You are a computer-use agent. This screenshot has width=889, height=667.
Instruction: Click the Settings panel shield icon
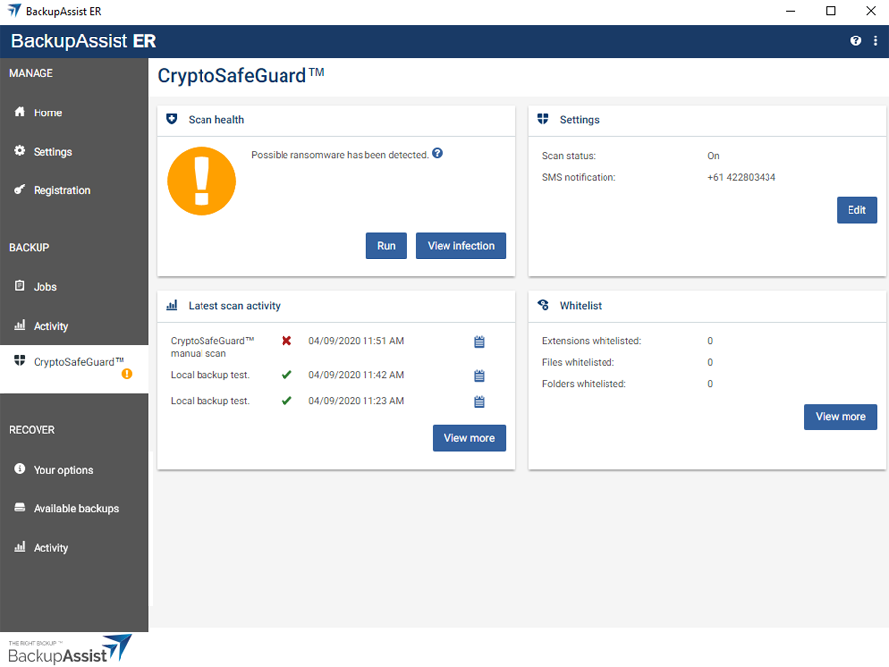[x=543, y=119]
